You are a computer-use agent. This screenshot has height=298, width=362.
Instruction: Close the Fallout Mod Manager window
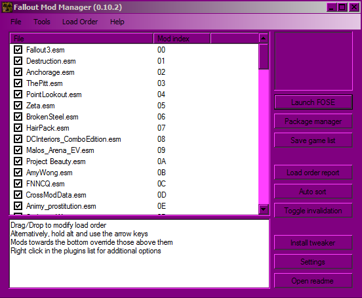click(x=353, y=7)
